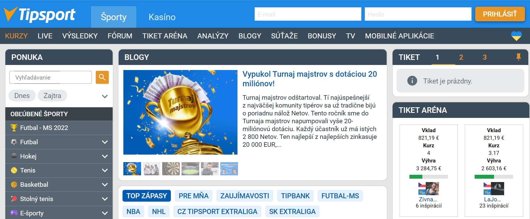Click the info icon beside Tiket je prázdny
The image size is (530, 219).
tap(412, 81)
